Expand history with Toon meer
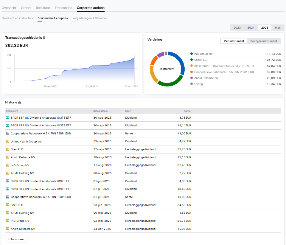The height and width of the screenshot is (245, 286). pos(16,239)
